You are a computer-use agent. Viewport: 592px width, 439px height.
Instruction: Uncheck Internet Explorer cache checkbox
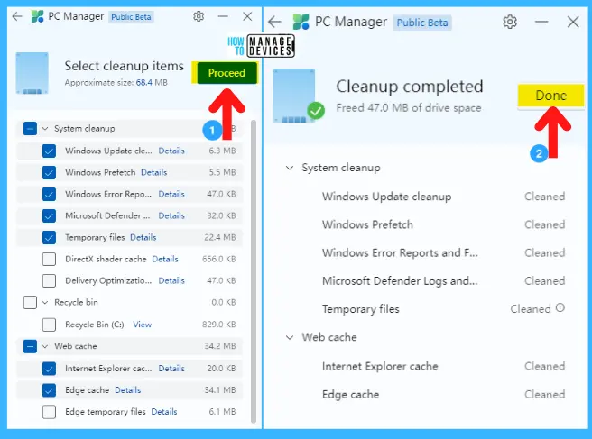point(49,369)
